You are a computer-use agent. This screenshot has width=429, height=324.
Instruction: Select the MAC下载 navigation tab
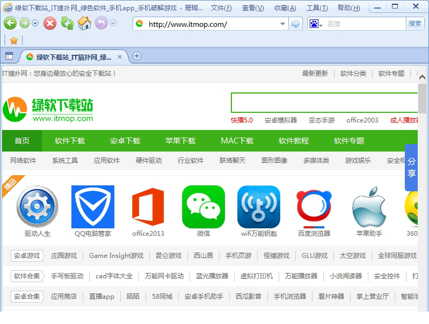[237, 141]
